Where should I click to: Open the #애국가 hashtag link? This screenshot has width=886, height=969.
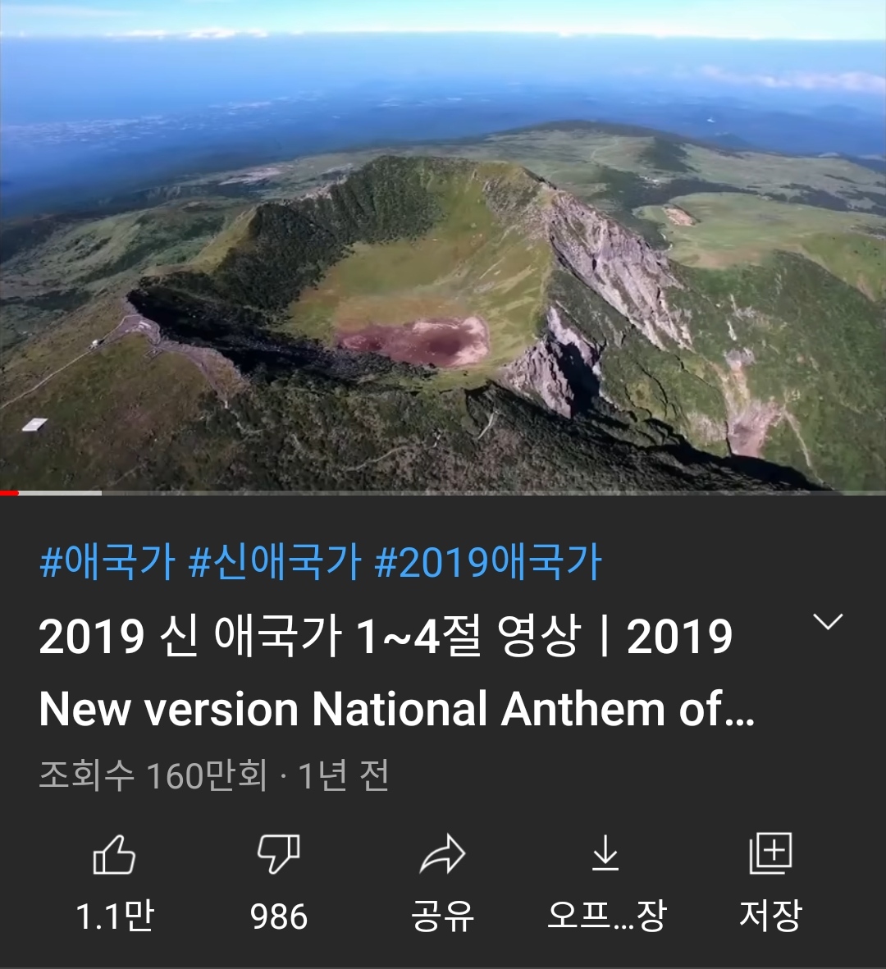pyautogui.click(x=107, y=561)
